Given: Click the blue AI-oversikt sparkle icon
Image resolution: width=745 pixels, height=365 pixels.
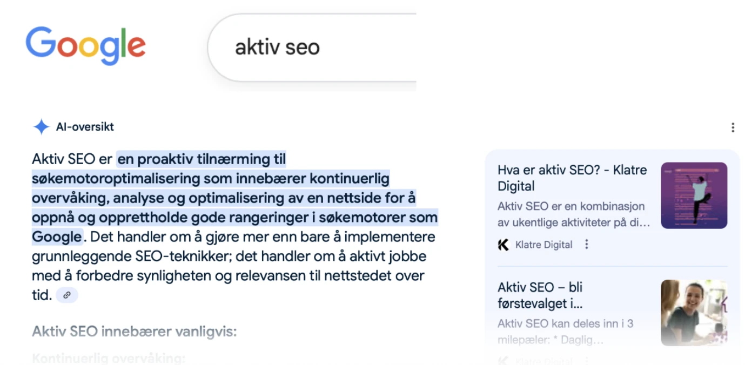Looking at the screenshot, I should click(41, 127).
